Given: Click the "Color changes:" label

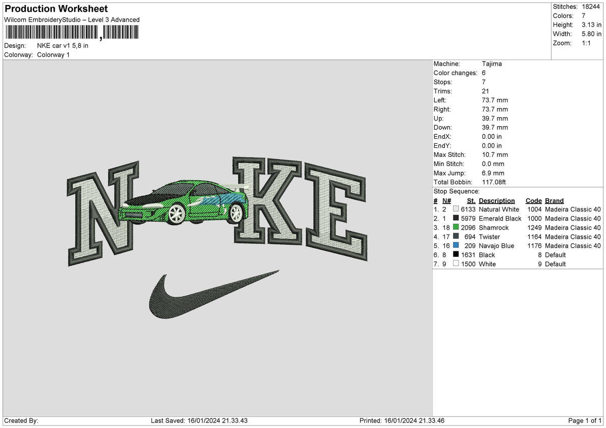Looking at the screenshot, I should 456,73.
